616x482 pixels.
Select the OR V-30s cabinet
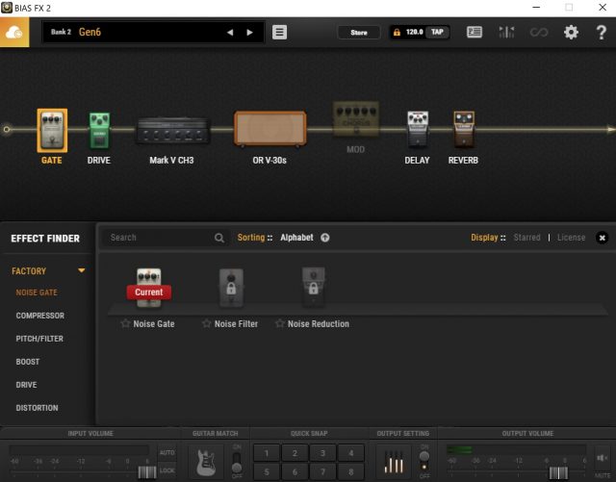point(270,129)
